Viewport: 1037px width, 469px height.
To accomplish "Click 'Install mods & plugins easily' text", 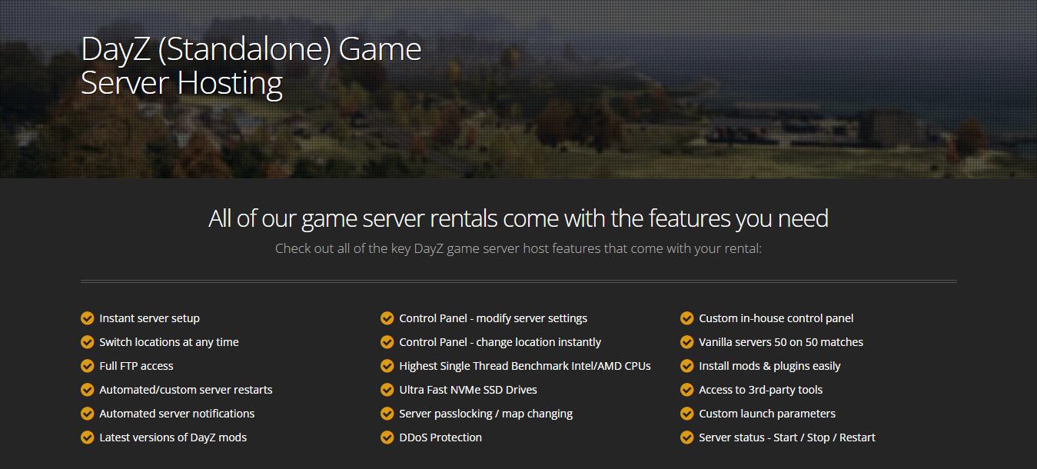I will pyautogui.click(x=769, y=366).
